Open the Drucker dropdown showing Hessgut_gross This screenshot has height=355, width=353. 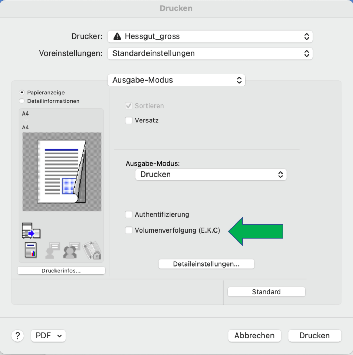coord(210,36)
